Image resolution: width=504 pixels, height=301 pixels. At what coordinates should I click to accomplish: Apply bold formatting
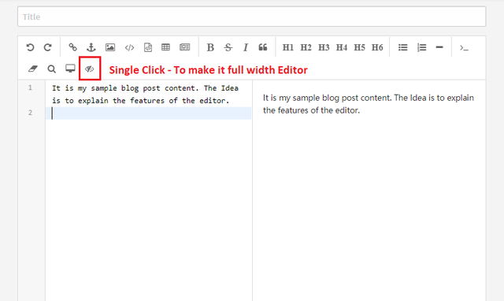coord(210,47)
